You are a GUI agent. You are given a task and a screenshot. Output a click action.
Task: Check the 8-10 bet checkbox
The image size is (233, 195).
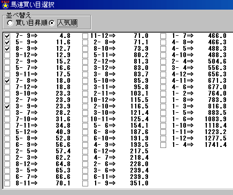85,49
